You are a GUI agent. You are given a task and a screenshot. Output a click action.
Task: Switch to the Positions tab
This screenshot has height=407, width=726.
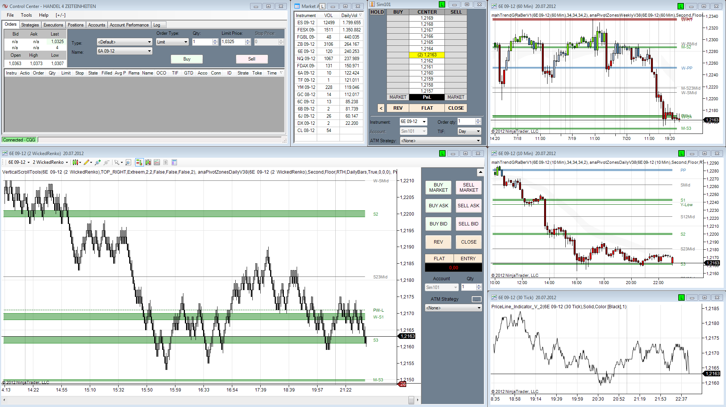76,25
